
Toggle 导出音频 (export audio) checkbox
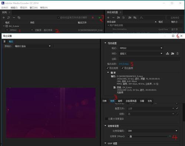coord(122,68)
